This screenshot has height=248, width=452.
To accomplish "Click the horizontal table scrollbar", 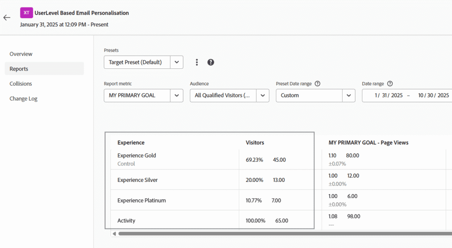I will coord(282,233).
